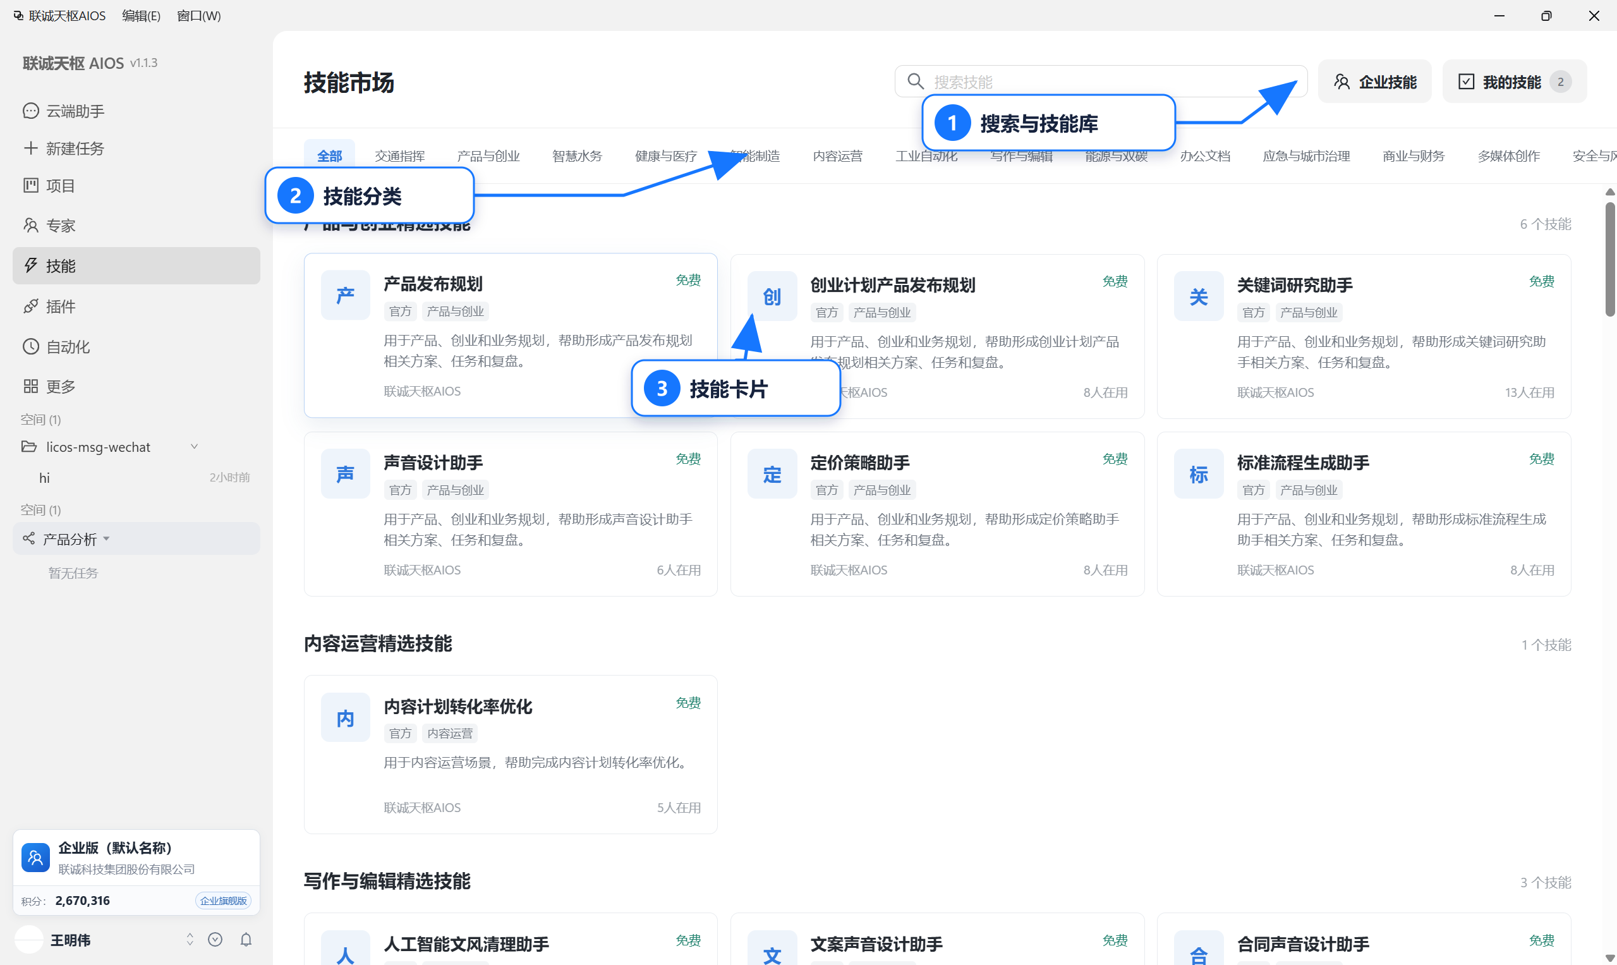This screenshot has height=965, width=1617.
Task: Click the 定 tile icon of 定价策略助手
Action: (x=772, y=474)
